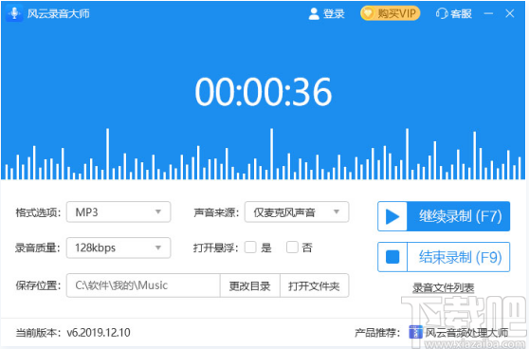The height and width of the screenshot is (349, 529).
Task: Open the 登录 login option
Action: pos(326,14)
